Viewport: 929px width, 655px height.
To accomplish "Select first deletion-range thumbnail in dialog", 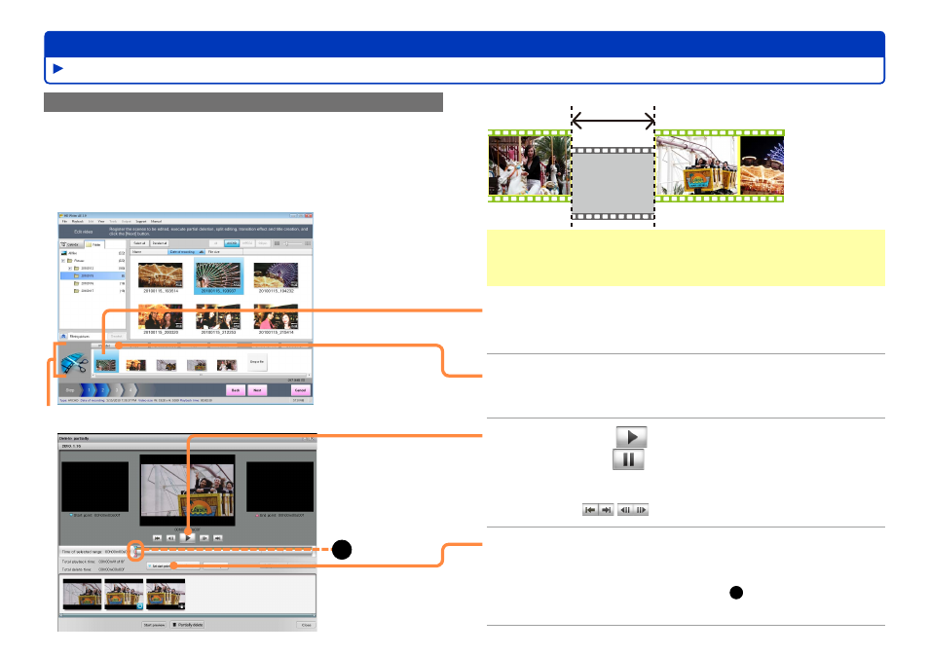I will coord(83,594).
